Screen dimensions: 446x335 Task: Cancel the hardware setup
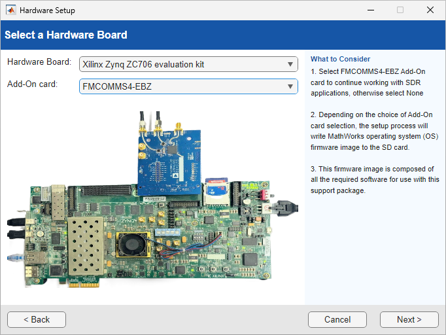[337, 319]
